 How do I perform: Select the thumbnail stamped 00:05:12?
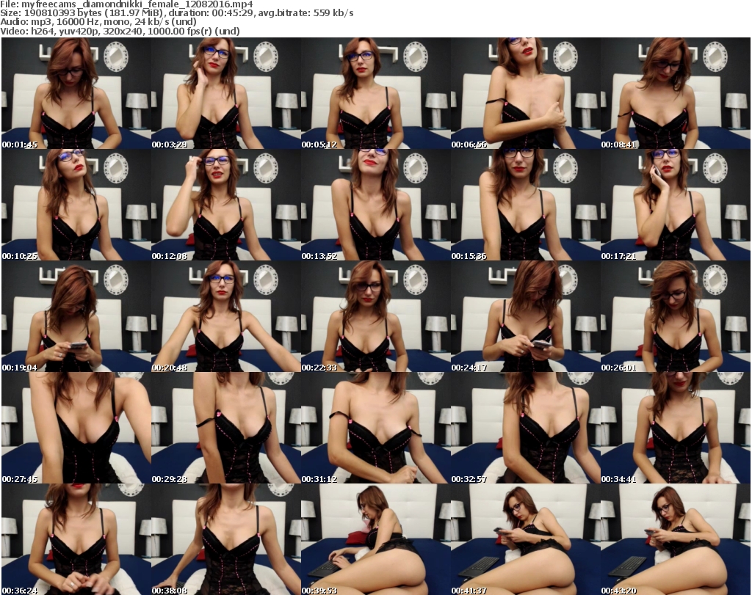(375, 93)
